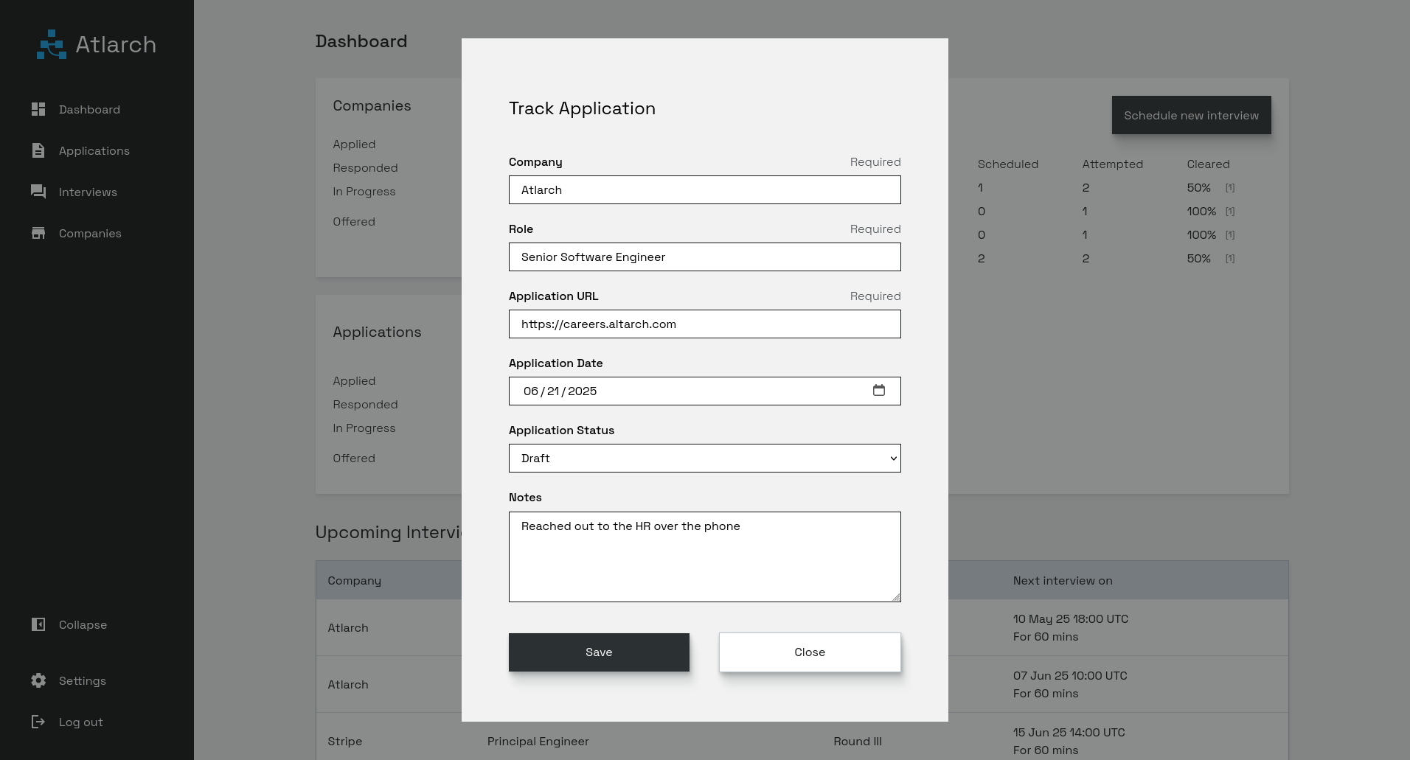Collapse the sidebar using the Collapse icon
The width and height of the screenshot is (1410, 760).
(x=38, y=624)
